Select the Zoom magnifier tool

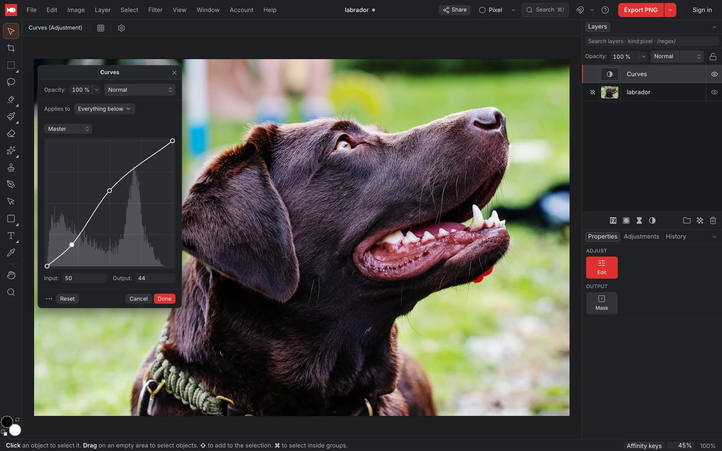click(11, 292)
